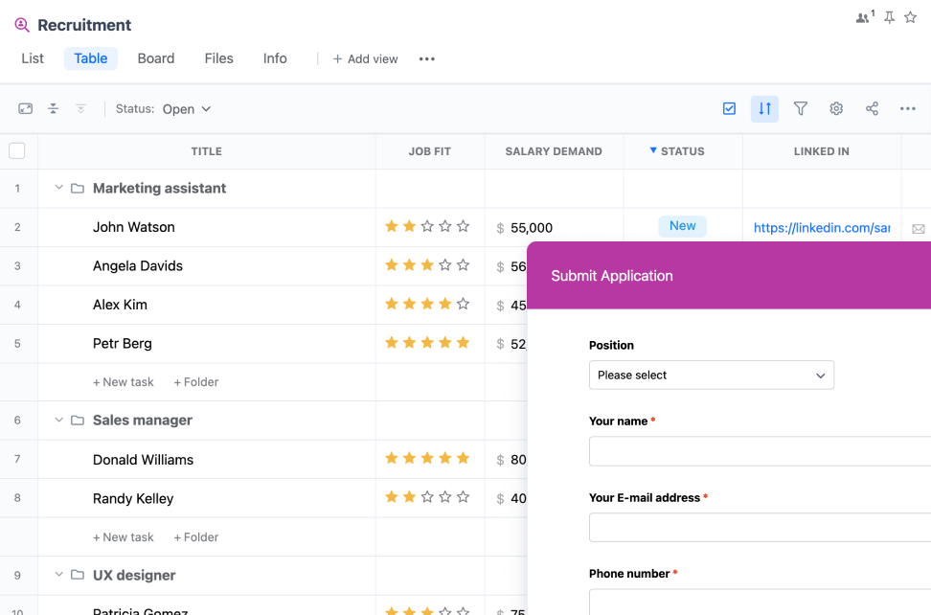The image size is (931, 615).
Task: Open the filter funnel icon
Action: tap(801, 108)
